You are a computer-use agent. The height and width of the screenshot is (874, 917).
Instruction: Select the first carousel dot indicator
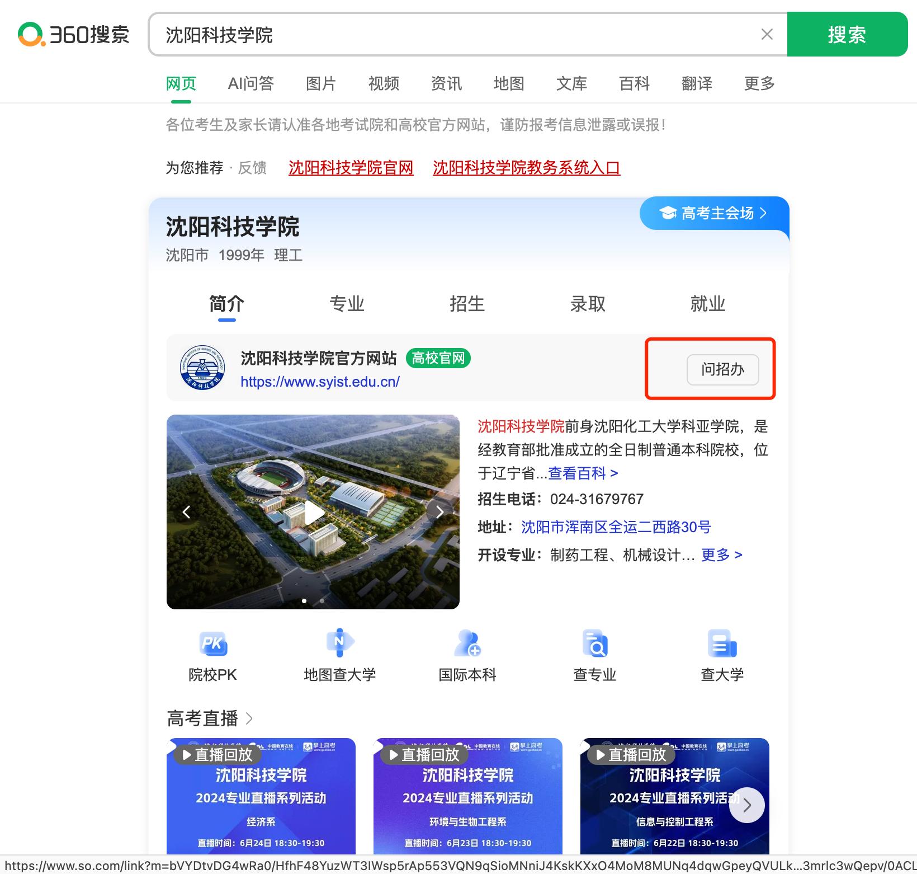click(304, 600)
